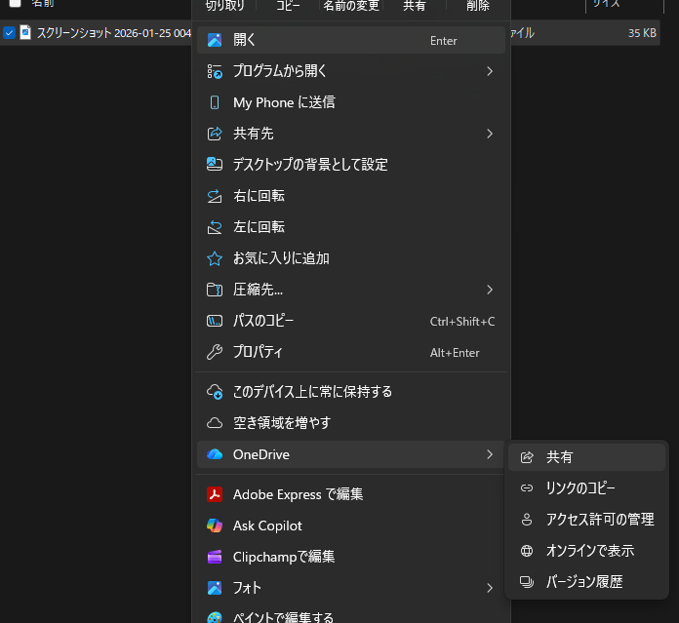The width and height of the screenshot is (679, 623).
Task: Click the Clipchamp icon in menu
Action: coord(215,557)
